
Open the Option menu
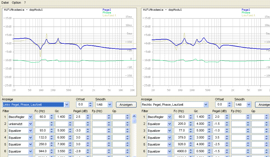point(16,3)
